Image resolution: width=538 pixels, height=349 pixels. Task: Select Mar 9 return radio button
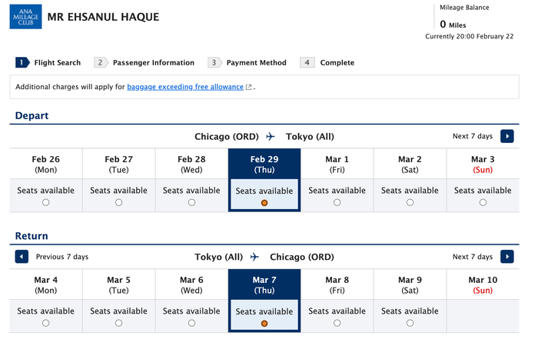coord(410,323)
